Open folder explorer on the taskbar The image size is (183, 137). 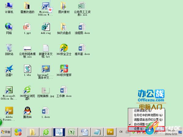click(x=32, y=132)
